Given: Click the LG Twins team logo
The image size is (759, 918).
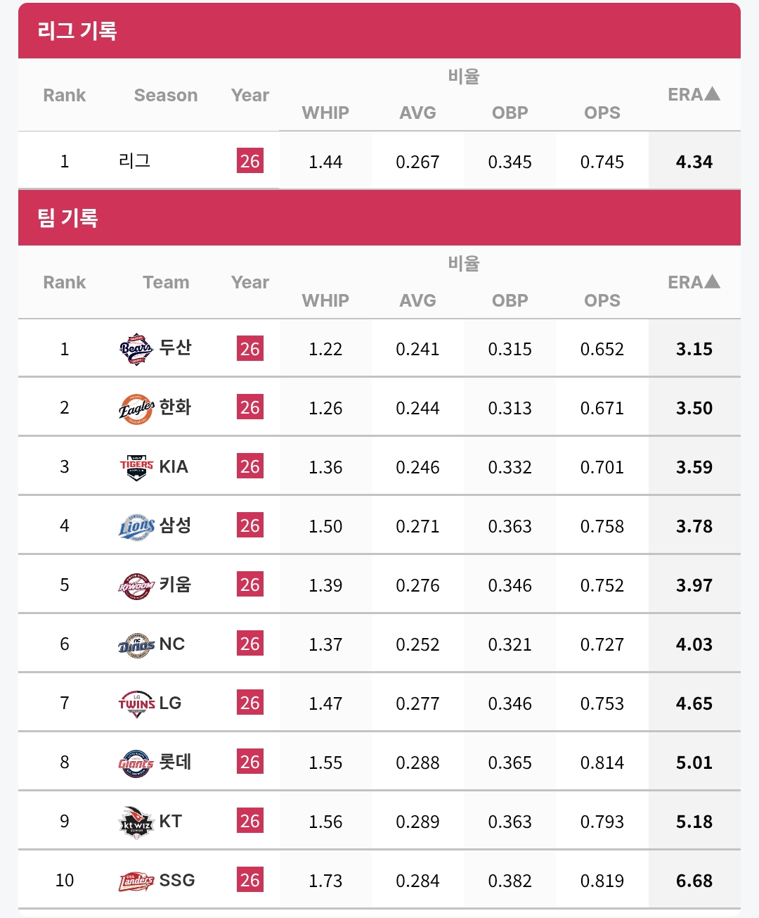Looking at the screenshot, I should coord(136,703).
